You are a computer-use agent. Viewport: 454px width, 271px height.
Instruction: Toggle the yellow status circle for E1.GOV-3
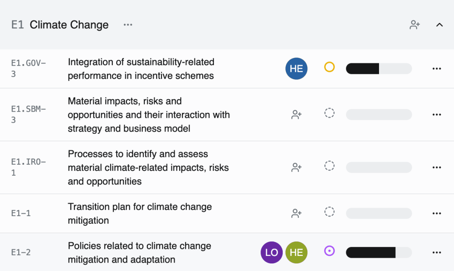[329, 67]
